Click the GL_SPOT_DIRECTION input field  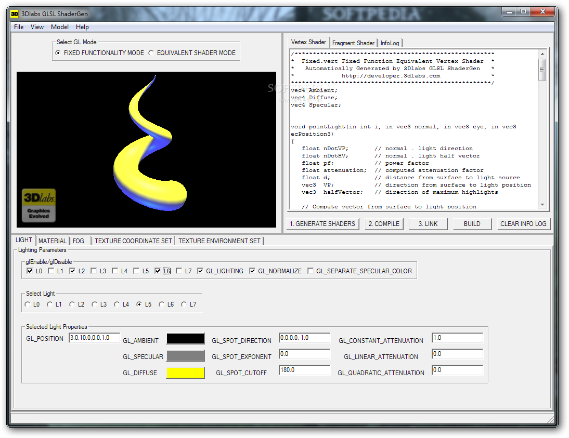(304, 338)
